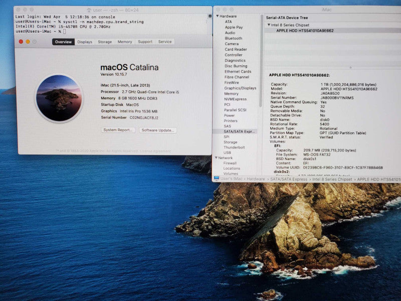This screenshot has height=301, width=401.
Task: Click the System Report sidebar scrollbar
Action: click(x=261, y=61)
